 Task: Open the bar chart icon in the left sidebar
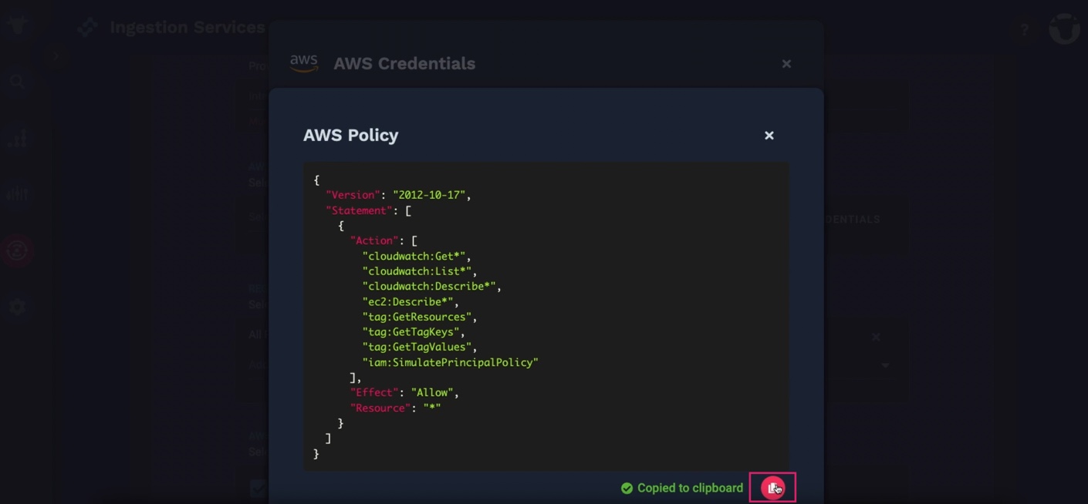pos(17,139)
